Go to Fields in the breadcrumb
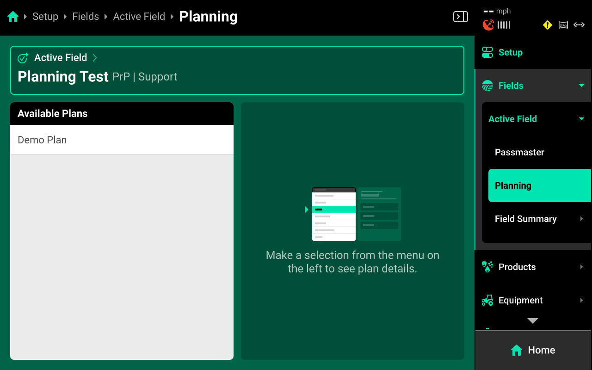 click(x=86, y=17)
